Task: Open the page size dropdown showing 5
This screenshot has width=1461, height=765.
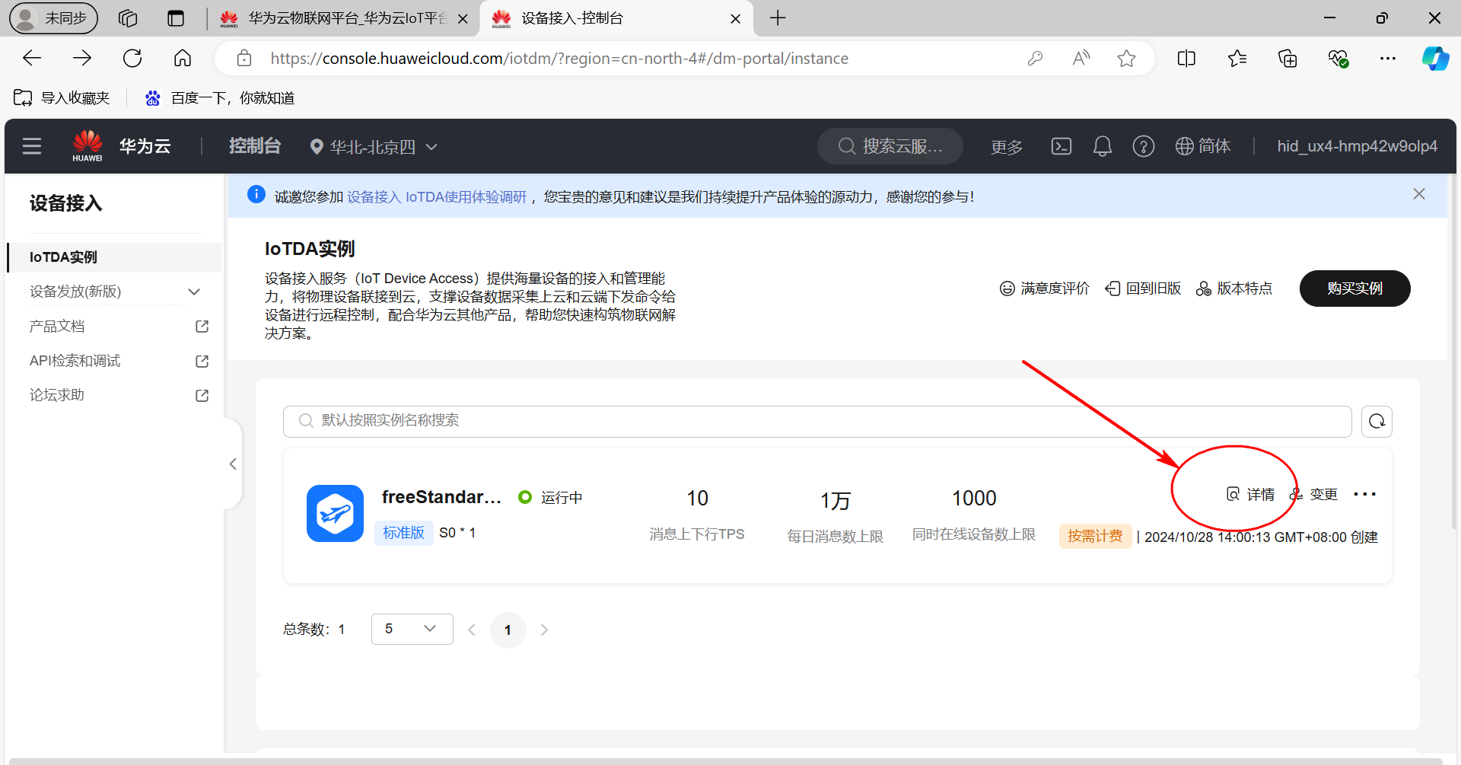Action: pyautogui.click(x=412, y=629)
